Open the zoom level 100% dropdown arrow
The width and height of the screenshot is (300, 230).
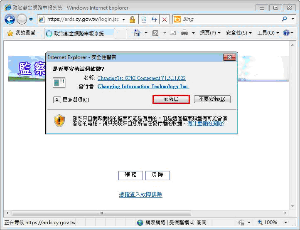(285, 223)
